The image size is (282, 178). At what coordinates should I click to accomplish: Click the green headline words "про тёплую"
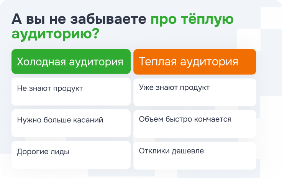(x=192, y=19)
